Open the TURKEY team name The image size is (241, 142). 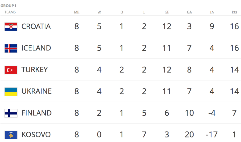pos(35,69)
